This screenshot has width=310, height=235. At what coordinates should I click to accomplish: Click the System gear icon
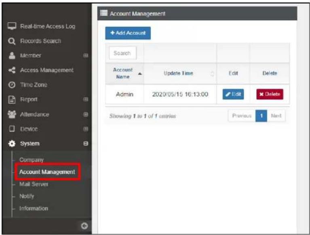(12, 144)
